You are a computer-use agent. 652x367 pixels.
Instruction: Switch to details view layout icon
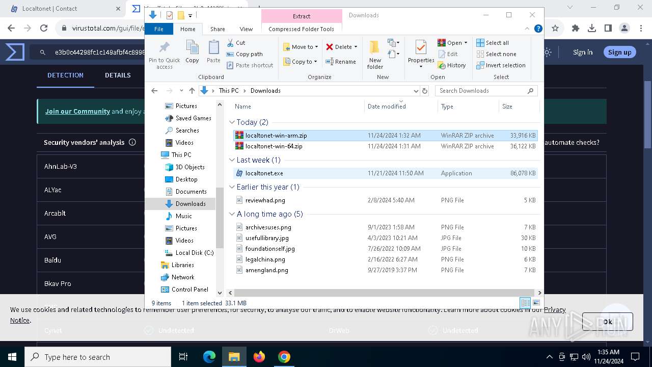pos(525,303)
